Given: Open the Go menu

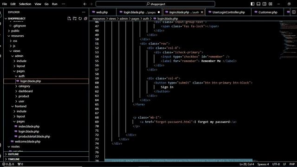Looking at the screenshot, I should [x=46, y=4].
